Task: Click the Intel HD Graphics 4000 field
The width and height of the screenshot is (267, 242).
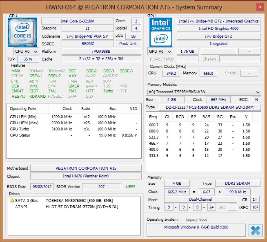Action: click(x=218, y=29)
